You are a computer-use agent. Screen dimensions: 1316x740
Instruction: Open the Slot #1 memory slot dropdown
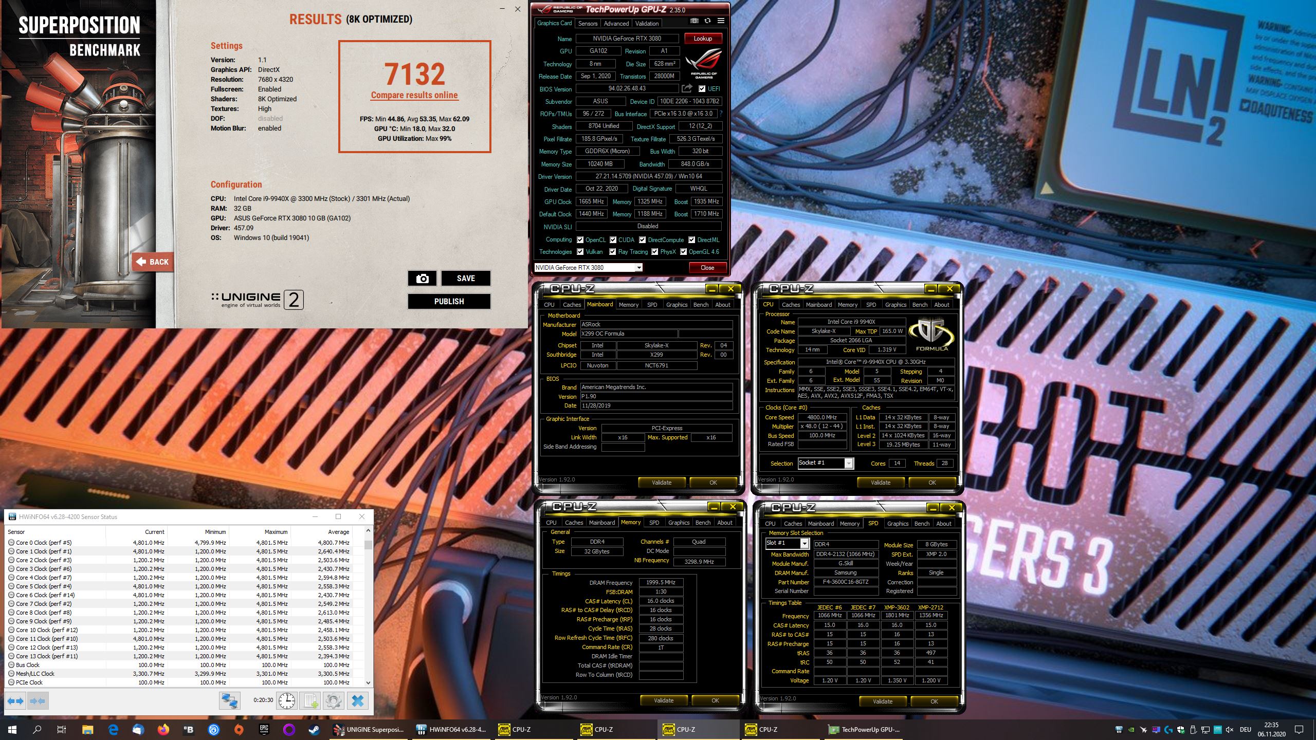[x=788, y=543]
